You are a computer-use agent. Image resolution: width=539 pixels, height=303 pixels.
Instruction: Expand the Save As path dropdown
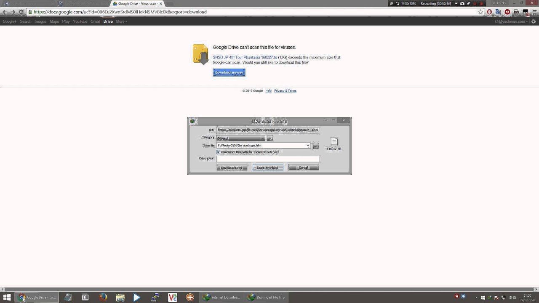click(x=308, y=146)
